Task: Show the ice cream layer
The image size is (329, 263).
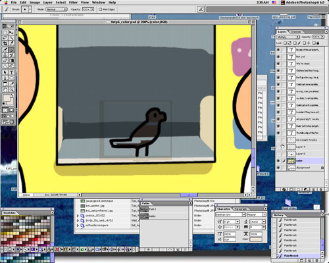Action: (x=278, y=140)
